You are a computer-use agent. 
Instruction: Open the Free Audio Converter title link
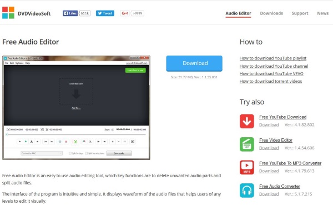[280, 186]
